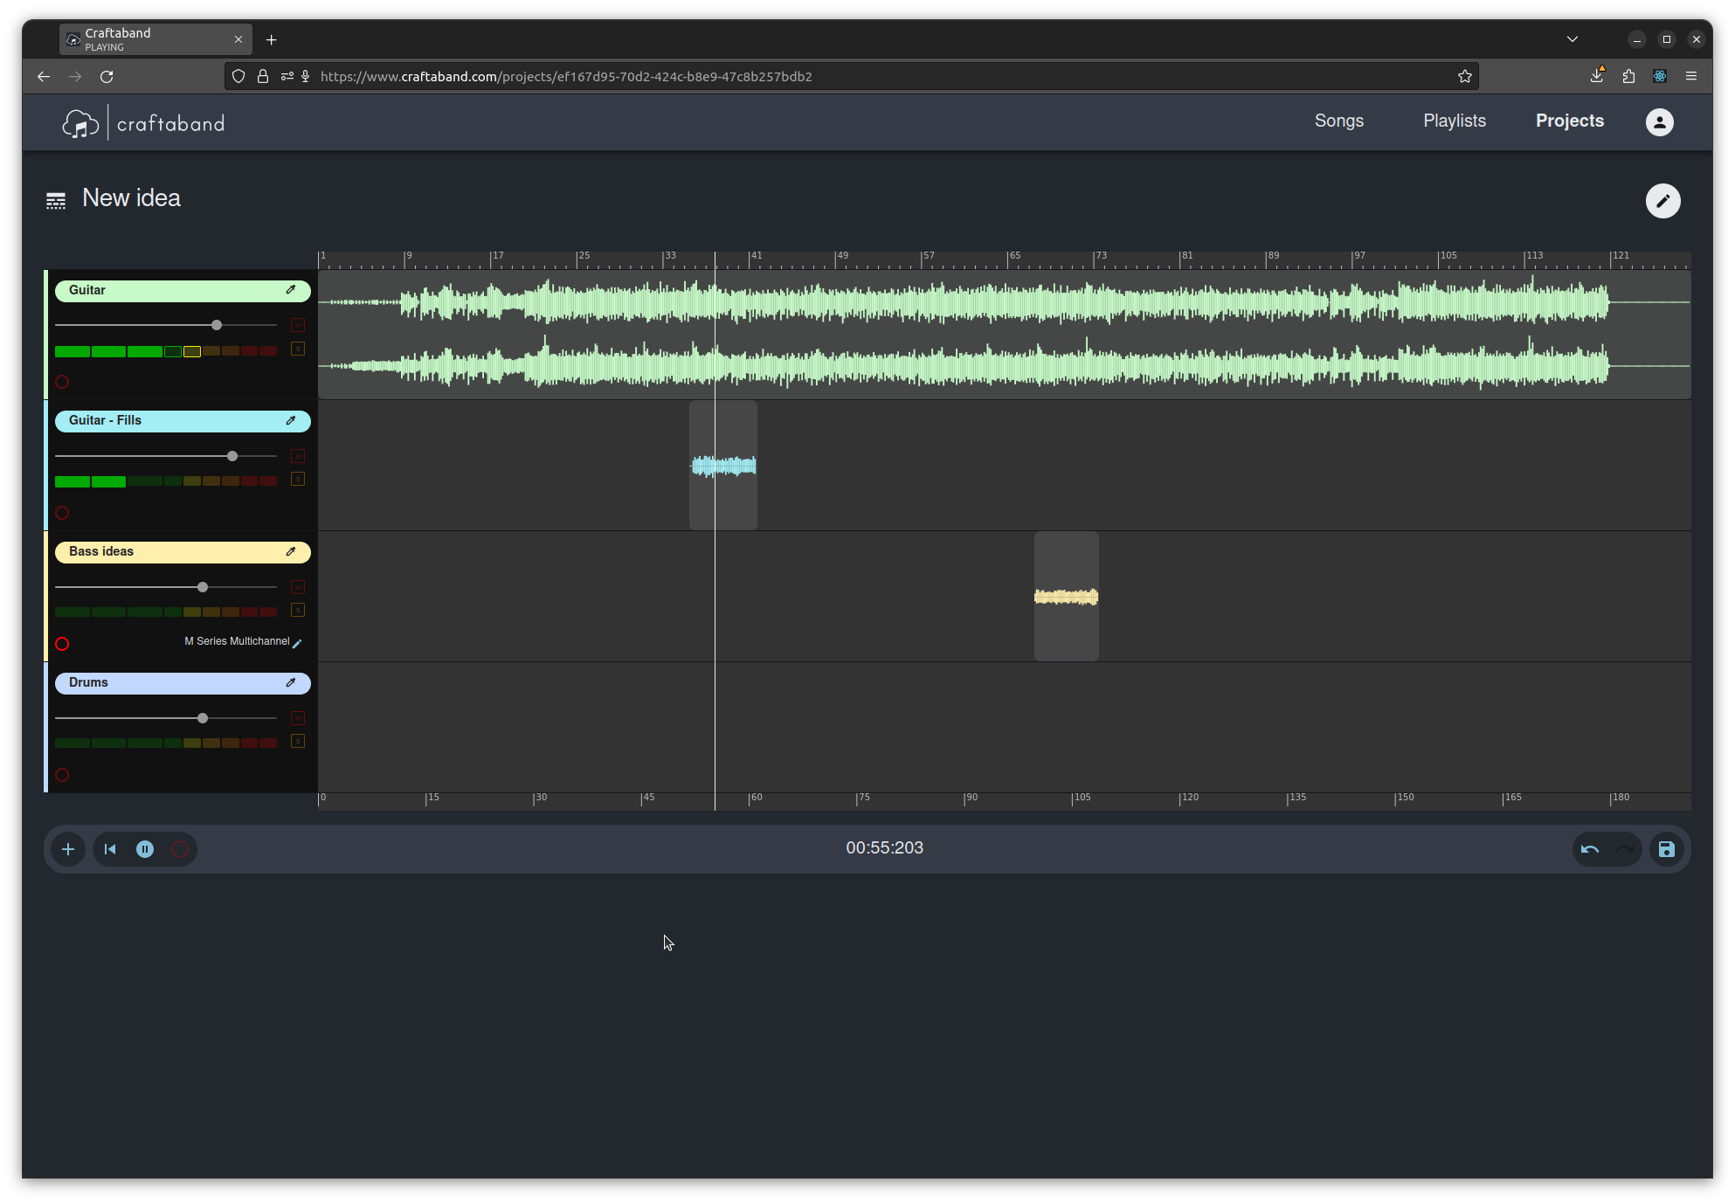The image size is (1735, 1203).
Task: Go back to the previous browser page
Action: pos(44,77)
